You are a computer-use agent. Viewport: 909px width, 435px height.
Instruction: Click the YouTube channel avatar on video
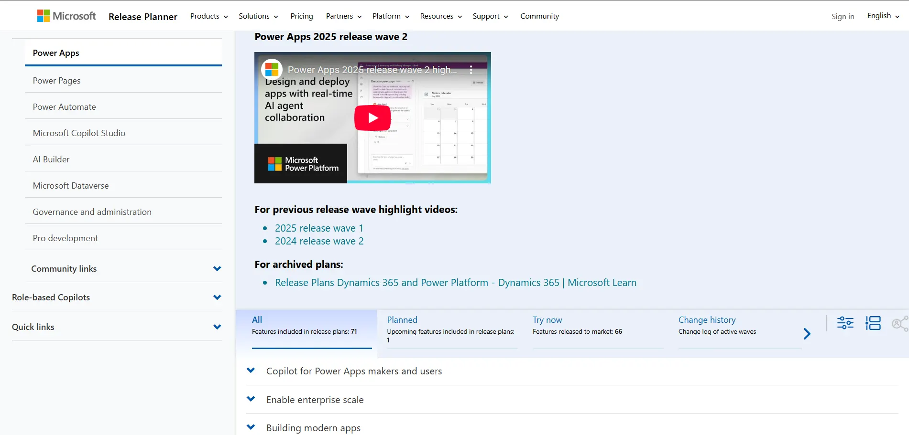coord(272,70)
